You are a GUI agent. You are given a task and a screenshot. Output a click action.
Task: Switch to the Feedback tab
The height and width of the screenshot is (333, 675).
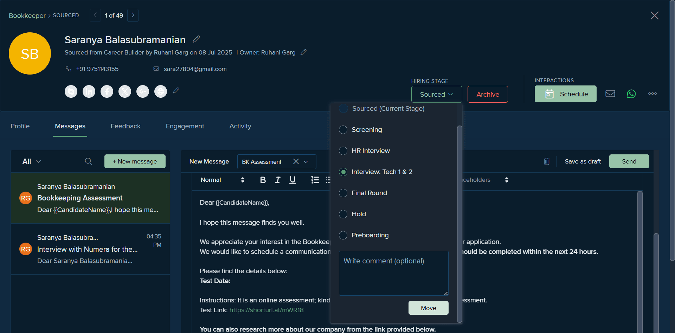tap(126, 126)
